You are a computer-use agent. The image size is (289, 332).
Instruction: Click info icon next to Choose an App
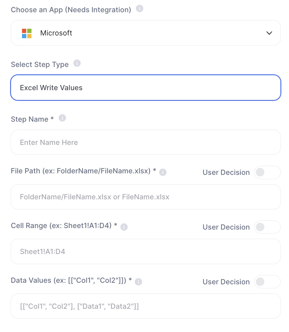click(x=139, y=9)
